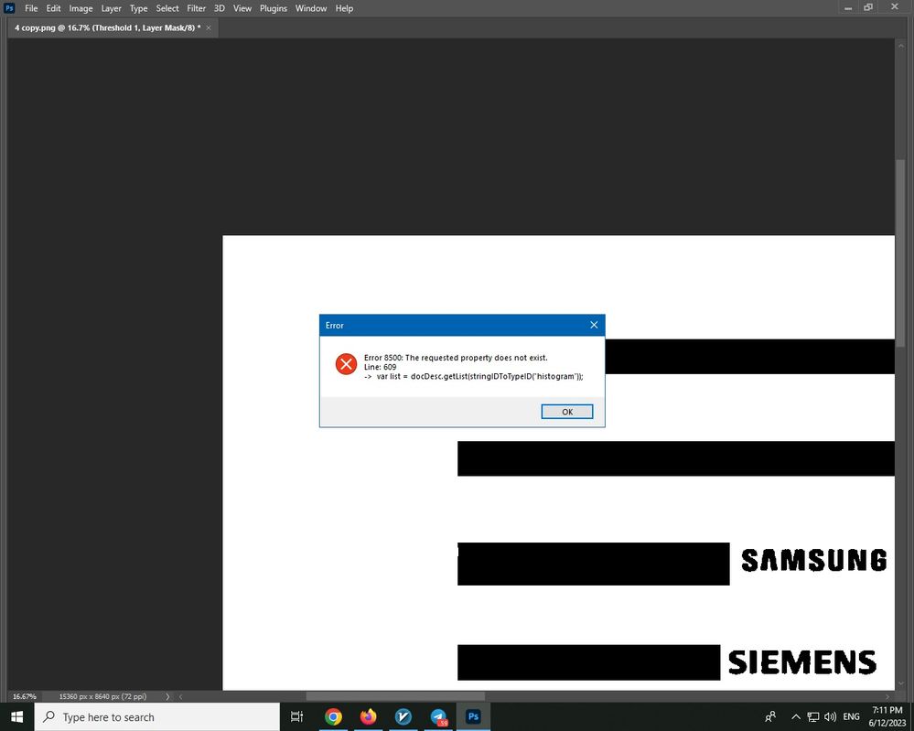
Task: Open Telegram from the taskbar
Action: tap(438, 717)
